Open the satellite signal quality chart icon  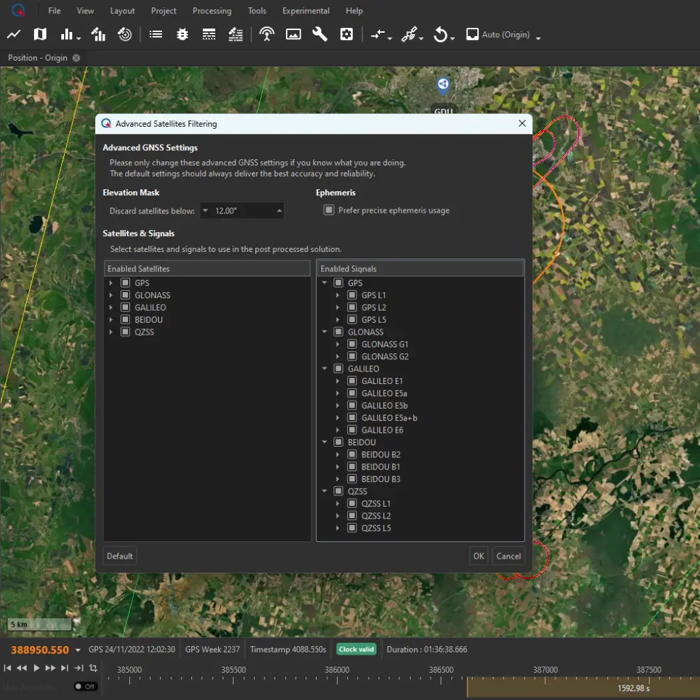coord(98,34)
